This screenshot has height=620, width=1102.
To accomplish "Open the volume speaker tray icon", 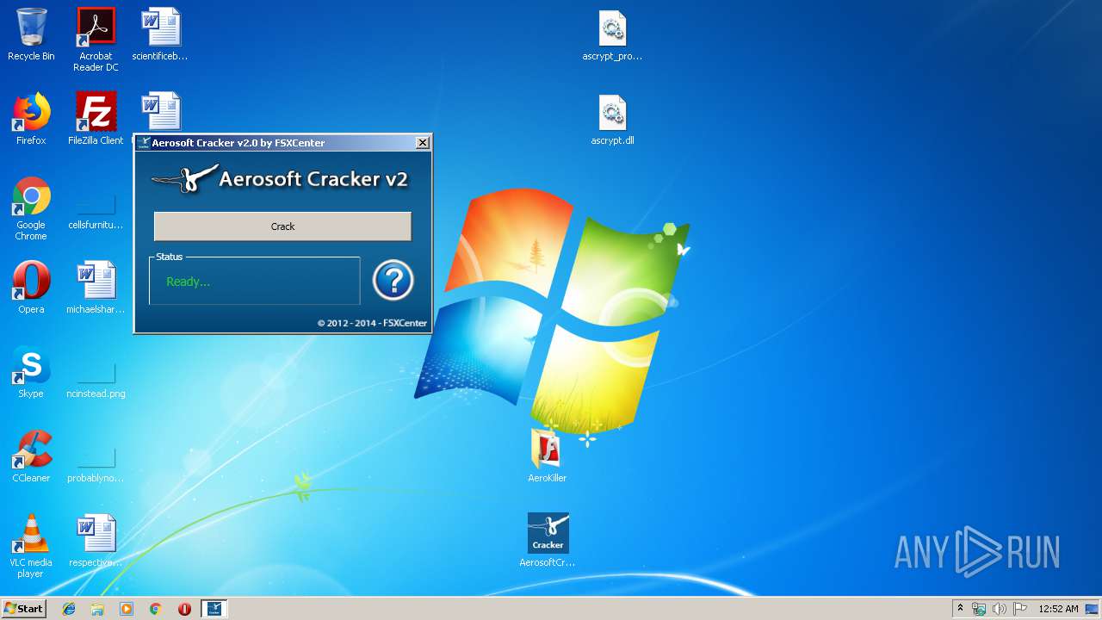I will point(1000,609).
